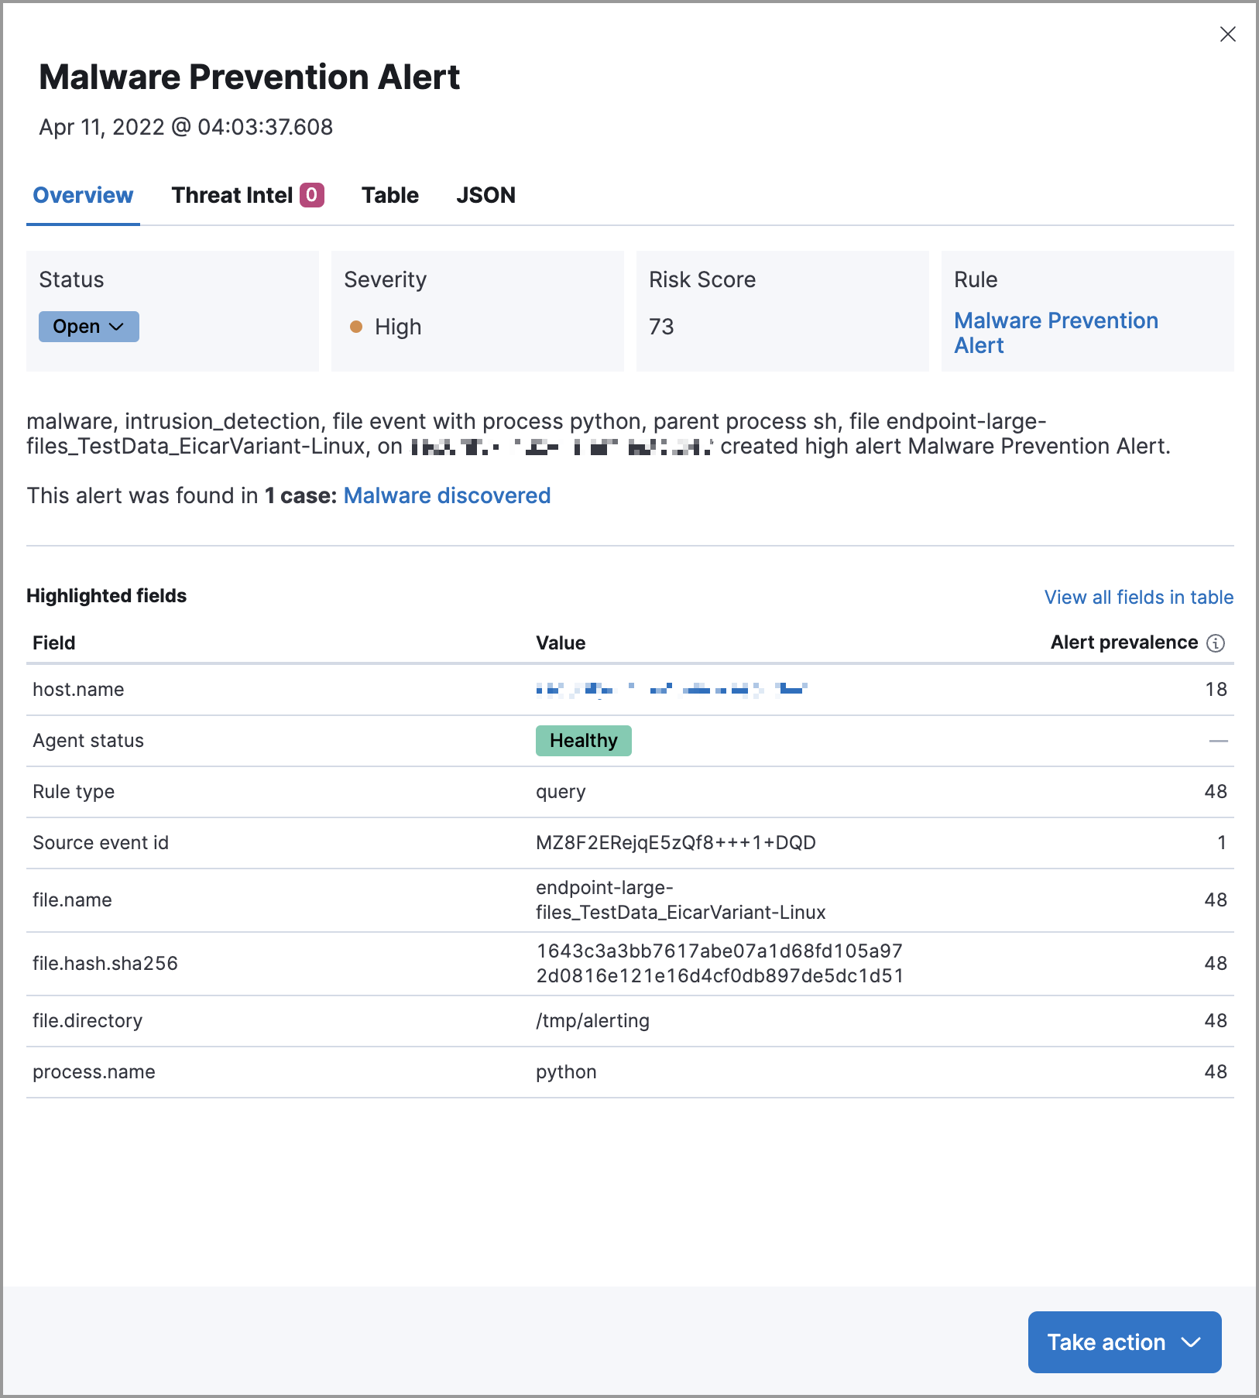Click the Healthy agent status badge
1259x1398 pixels.
[x=583, y=741]
